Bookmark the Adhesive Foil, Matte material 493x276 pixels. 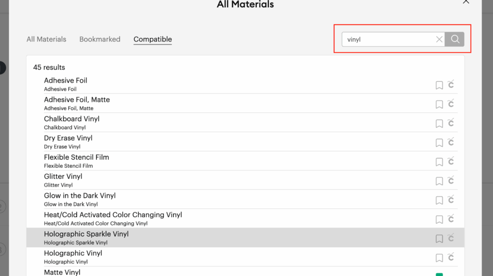pos(439,104)
